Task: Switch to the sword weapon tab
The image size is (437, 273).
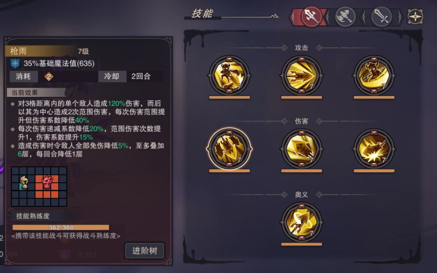Action: (x=382, y=17)
